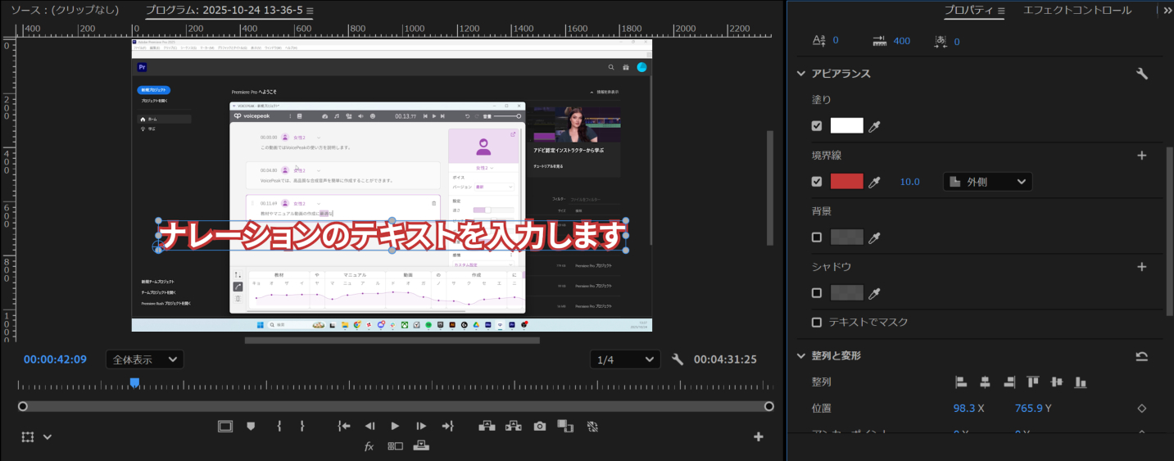
Task: Mark In point bracket
Action: coord(279,426)
